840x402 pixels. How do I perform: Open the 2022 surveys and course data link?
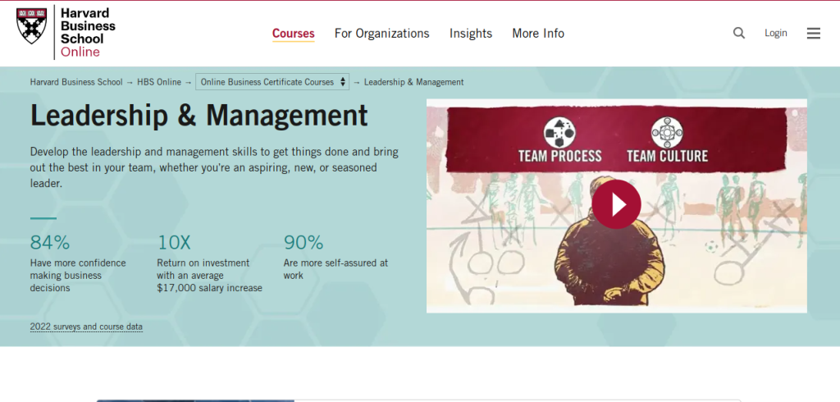[x=86, y=327]
